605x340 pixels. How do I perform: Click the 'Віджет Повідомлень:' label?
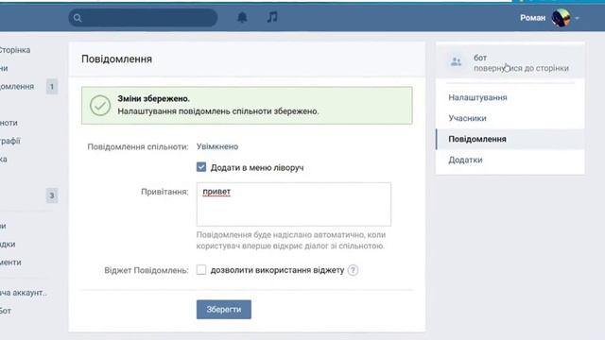point(147,270)
